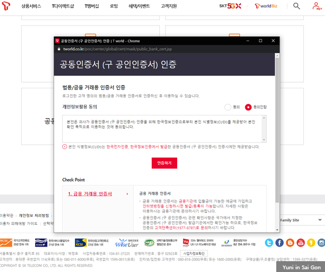325x272 pixels.
Task: Click the consent text box down arrow
Action: [x=264, y=140]
